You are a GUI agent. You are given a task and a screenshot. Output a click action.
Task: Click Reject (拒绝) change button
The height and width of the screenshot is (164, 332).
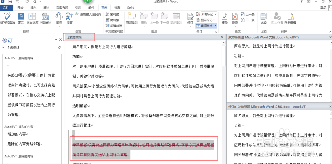[235, 18]
